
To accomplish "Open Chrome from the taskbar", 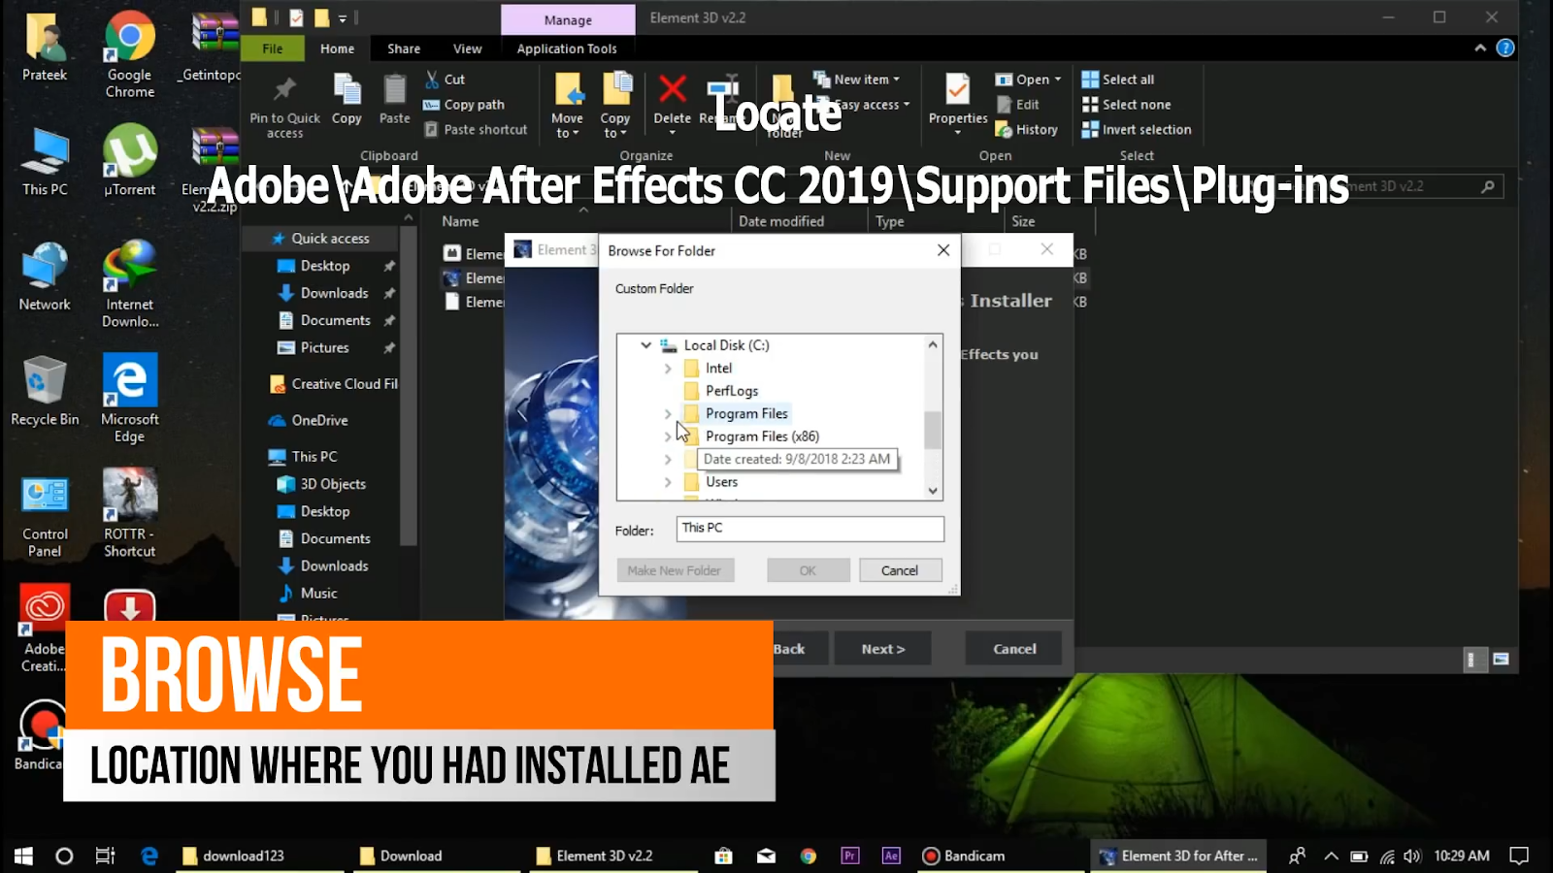I will pos(808,856).
